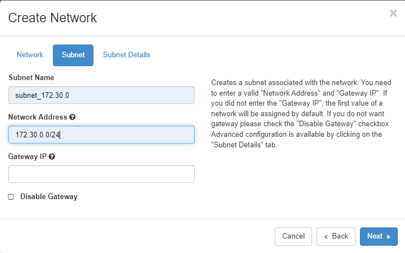Close the Create Network dialog with X
This screenshot has width=405, height=253.
point(393,13)
